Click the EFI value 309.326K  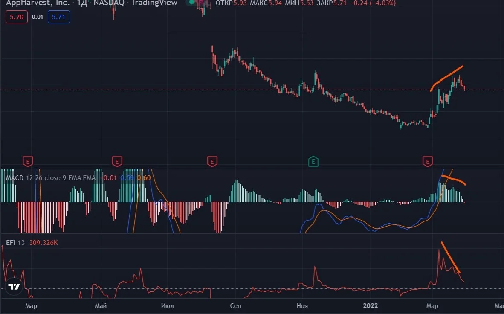pyautogui.click(x=43, y=243)
